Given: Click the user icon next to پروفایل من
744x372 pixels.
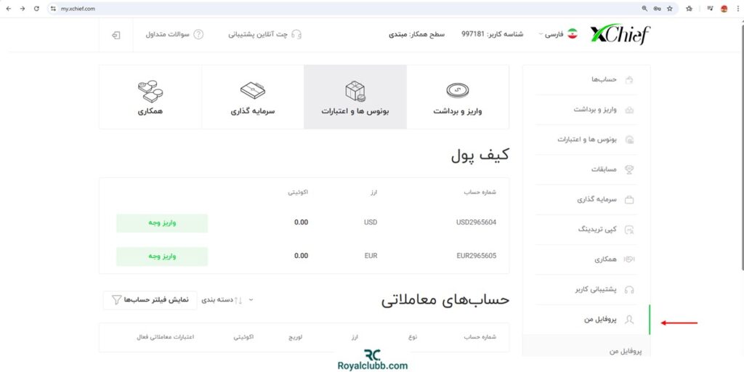Looking at the screenshot, I should tap(630, 320).
